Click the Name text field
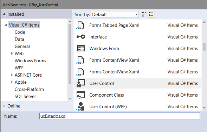The image size is (207, 132). (x=119, y=116)
